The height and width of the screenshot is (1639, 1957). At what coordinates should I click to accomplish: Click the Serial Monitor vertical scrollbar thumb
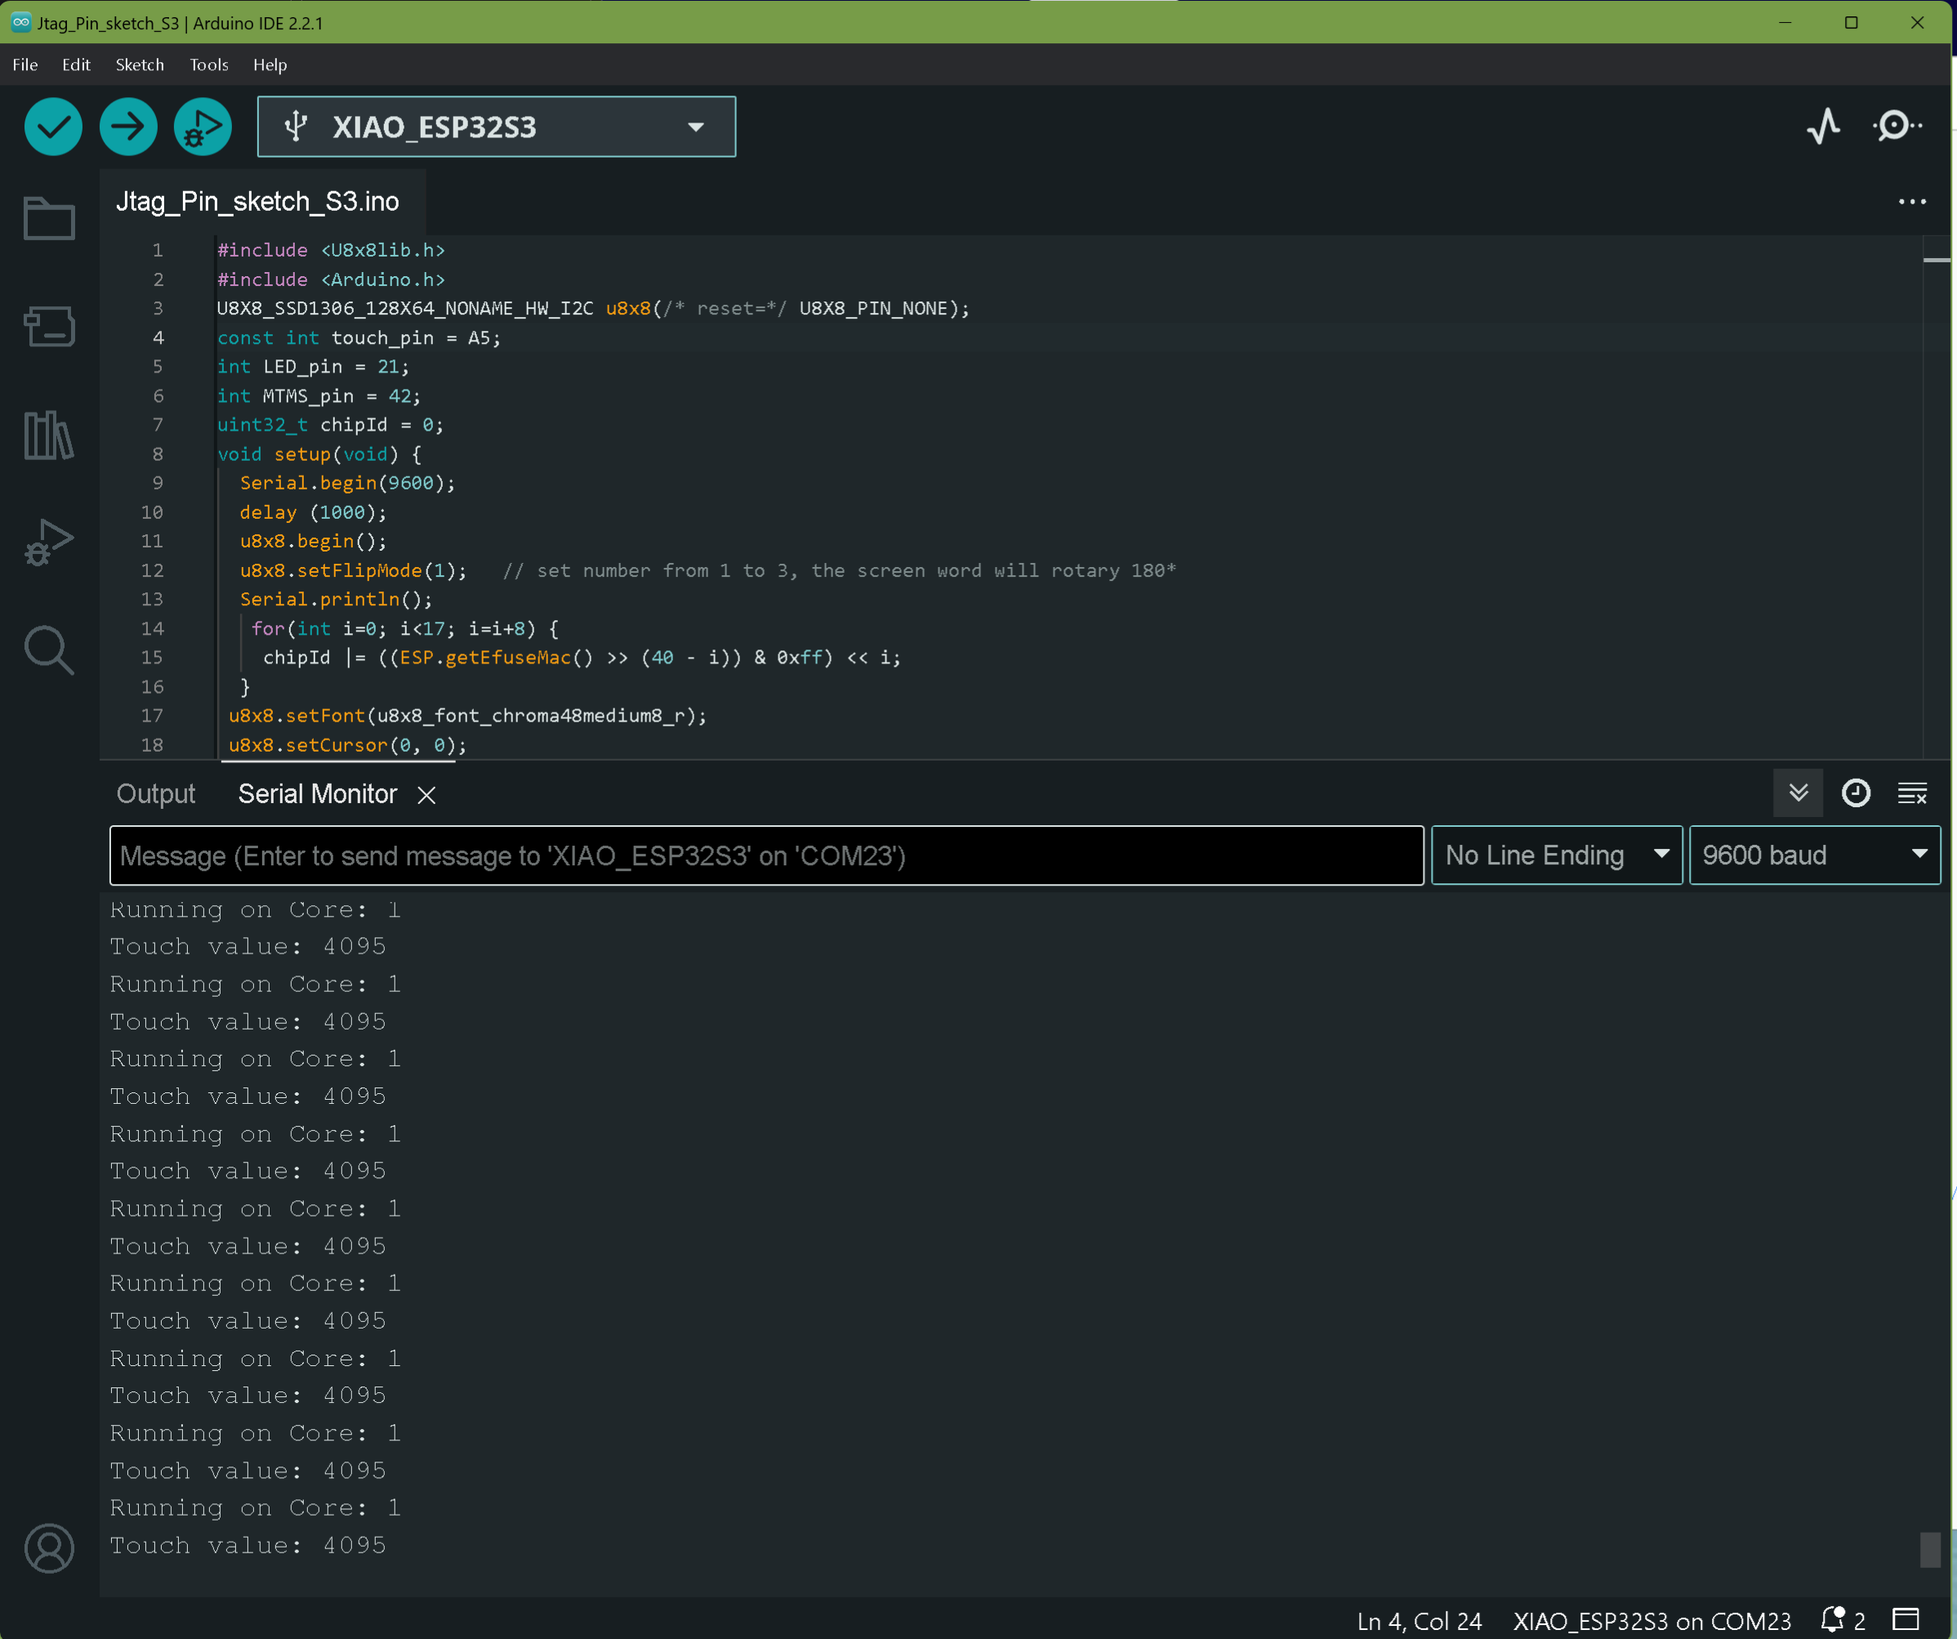click(1930, 1548)
